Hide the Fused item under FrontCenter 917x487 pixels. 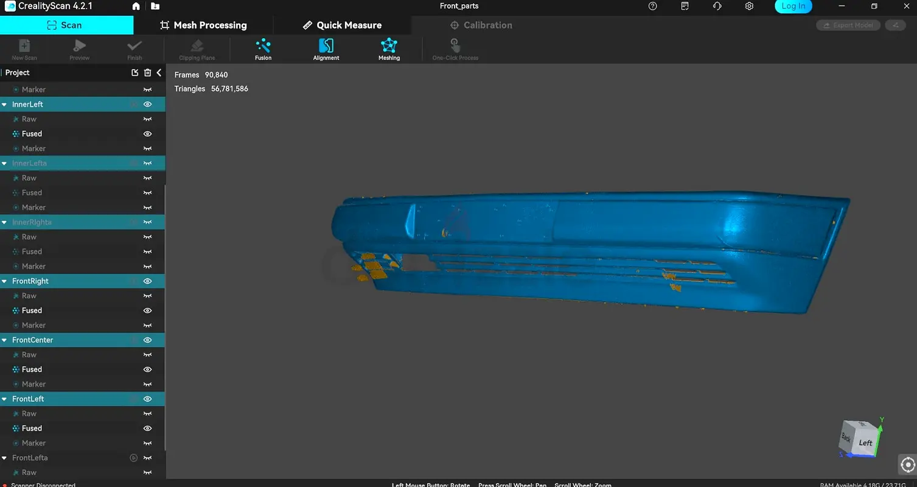(x=147, y=370)
